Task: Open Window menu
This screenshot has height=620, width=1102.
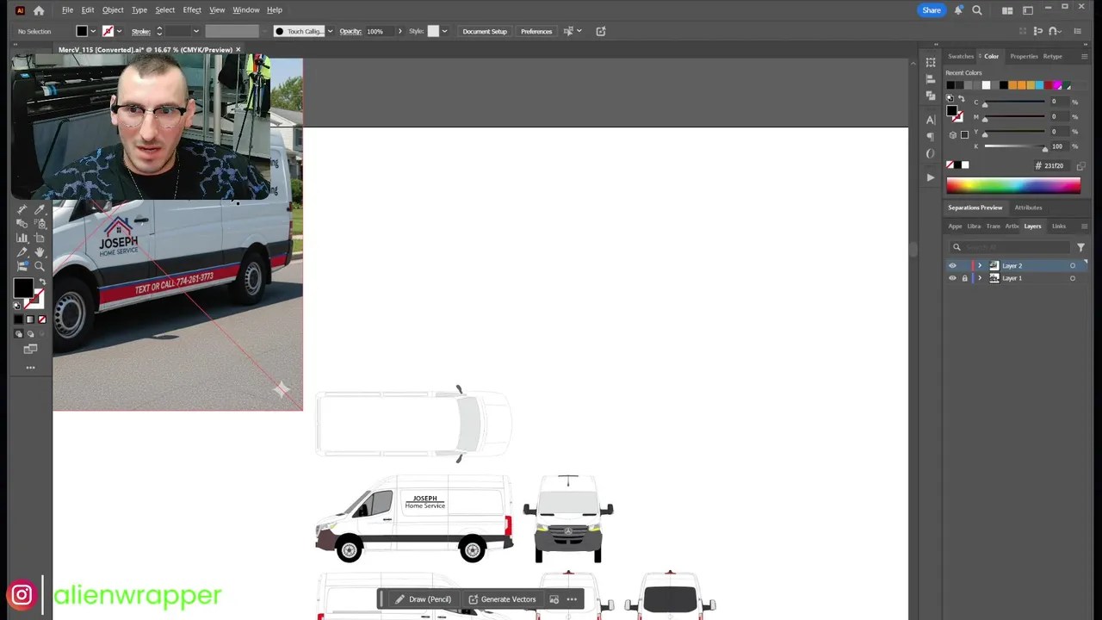Action: click(x=246, y=10)
